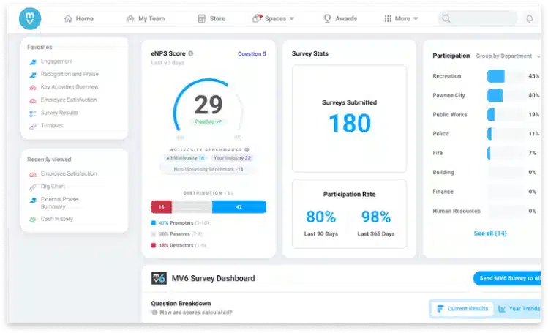Click Send MV6 Survey to All button
The image size is (548, 333).
point(508,278)
